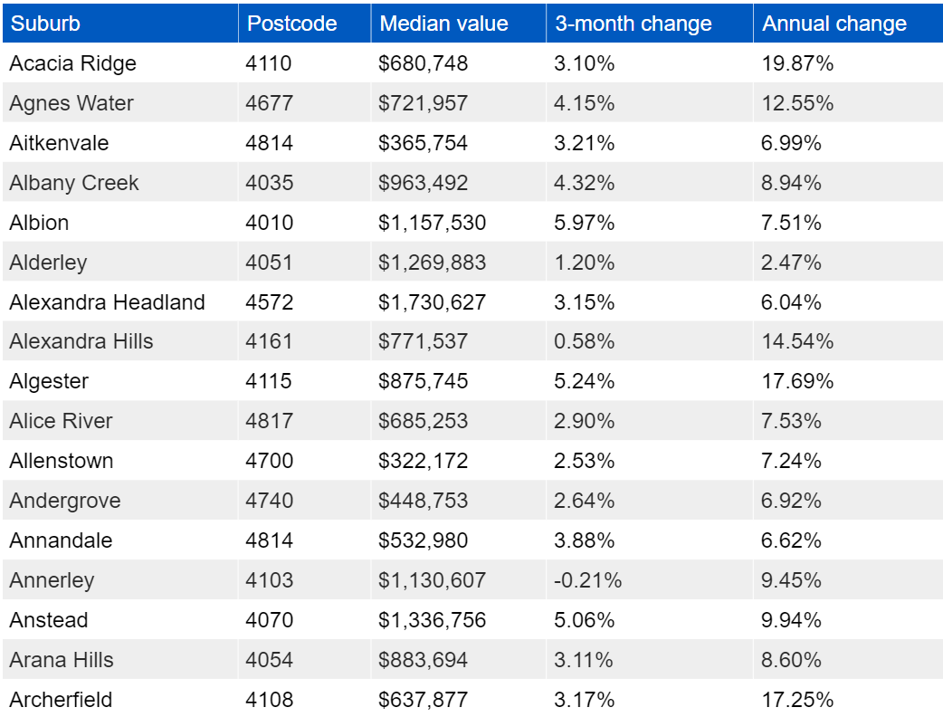Screen dimensions: 943x717
Task: Click Albion's median value $1,157,530
Action: pos(432,223)
